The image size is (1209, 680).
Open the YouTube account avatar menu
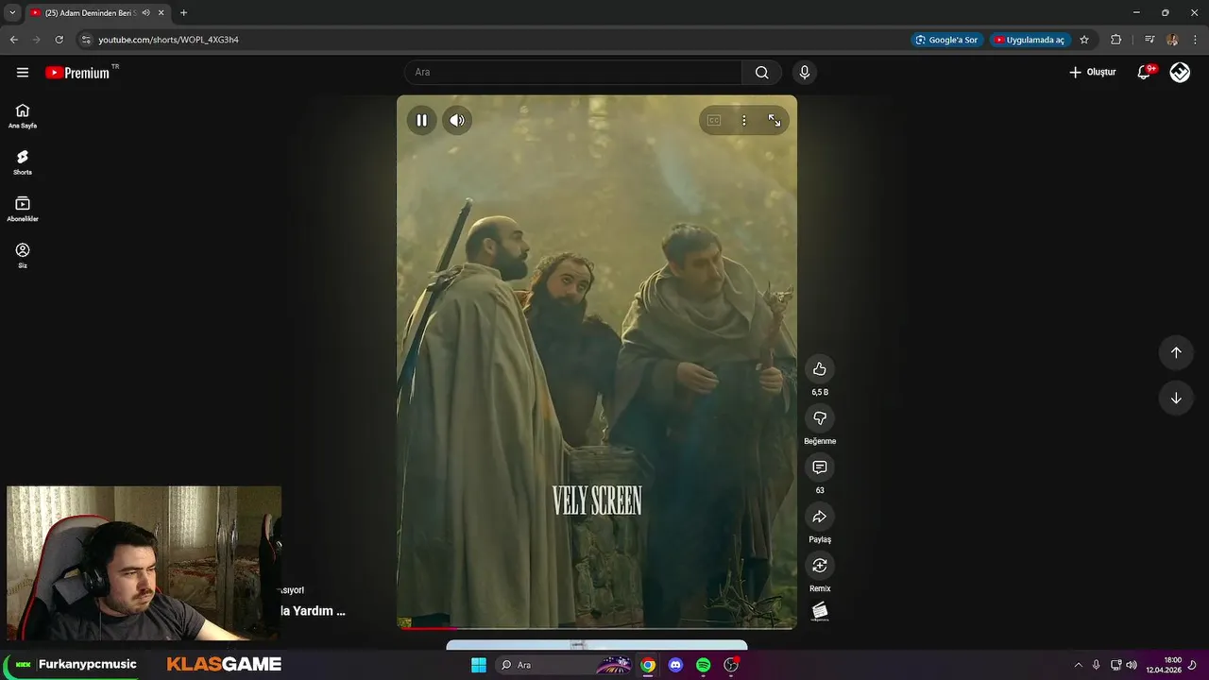pyautogui.click(x=1180, y=72)
